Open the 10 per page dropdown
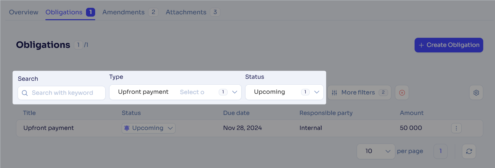Screen dimensions: 495x168 376,151
